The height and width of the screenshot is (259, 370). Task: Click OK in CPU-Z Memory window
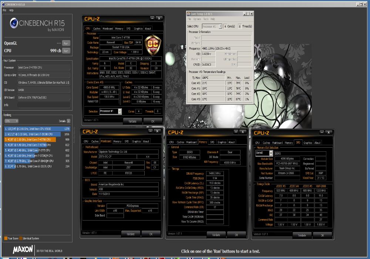tap(236, 235)
